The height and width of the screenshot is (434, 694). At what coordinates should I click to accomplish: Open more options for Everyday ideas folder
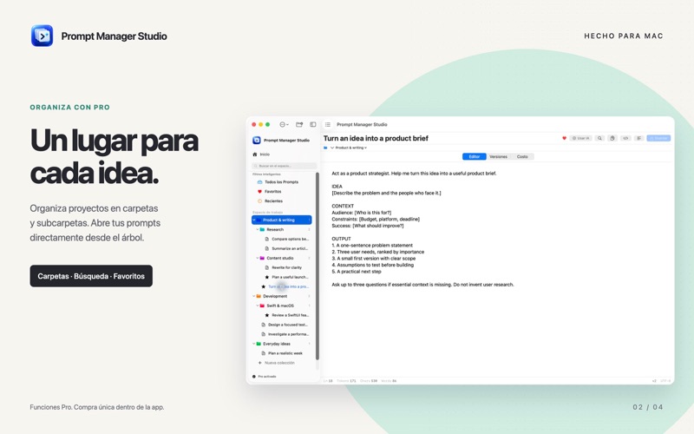coord(309,344)
